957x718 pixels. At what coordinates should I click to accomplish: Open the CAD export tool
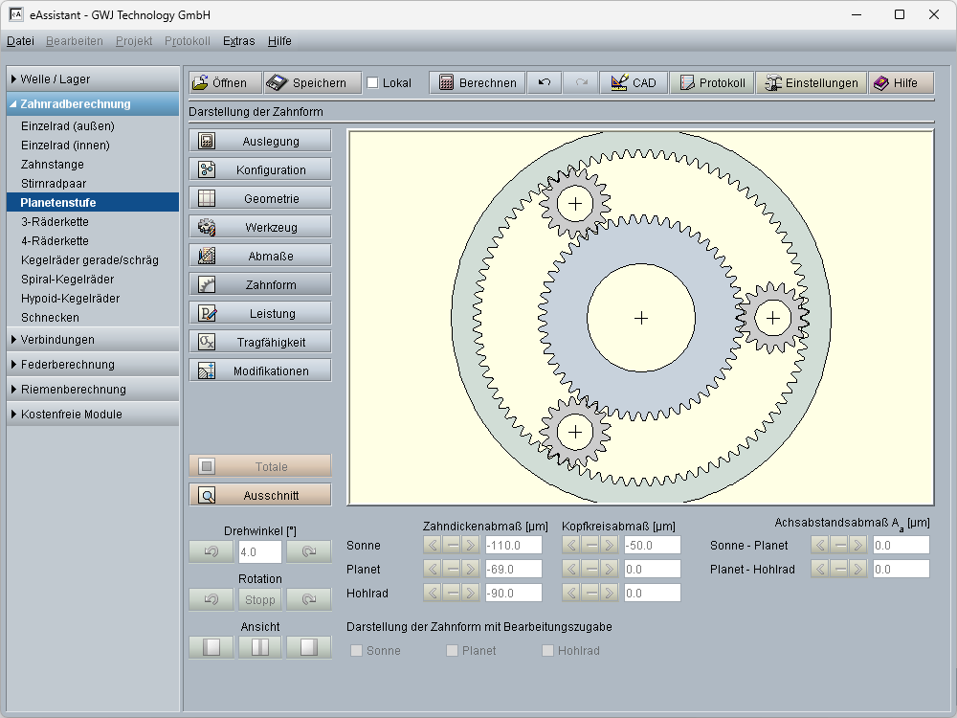633,83
